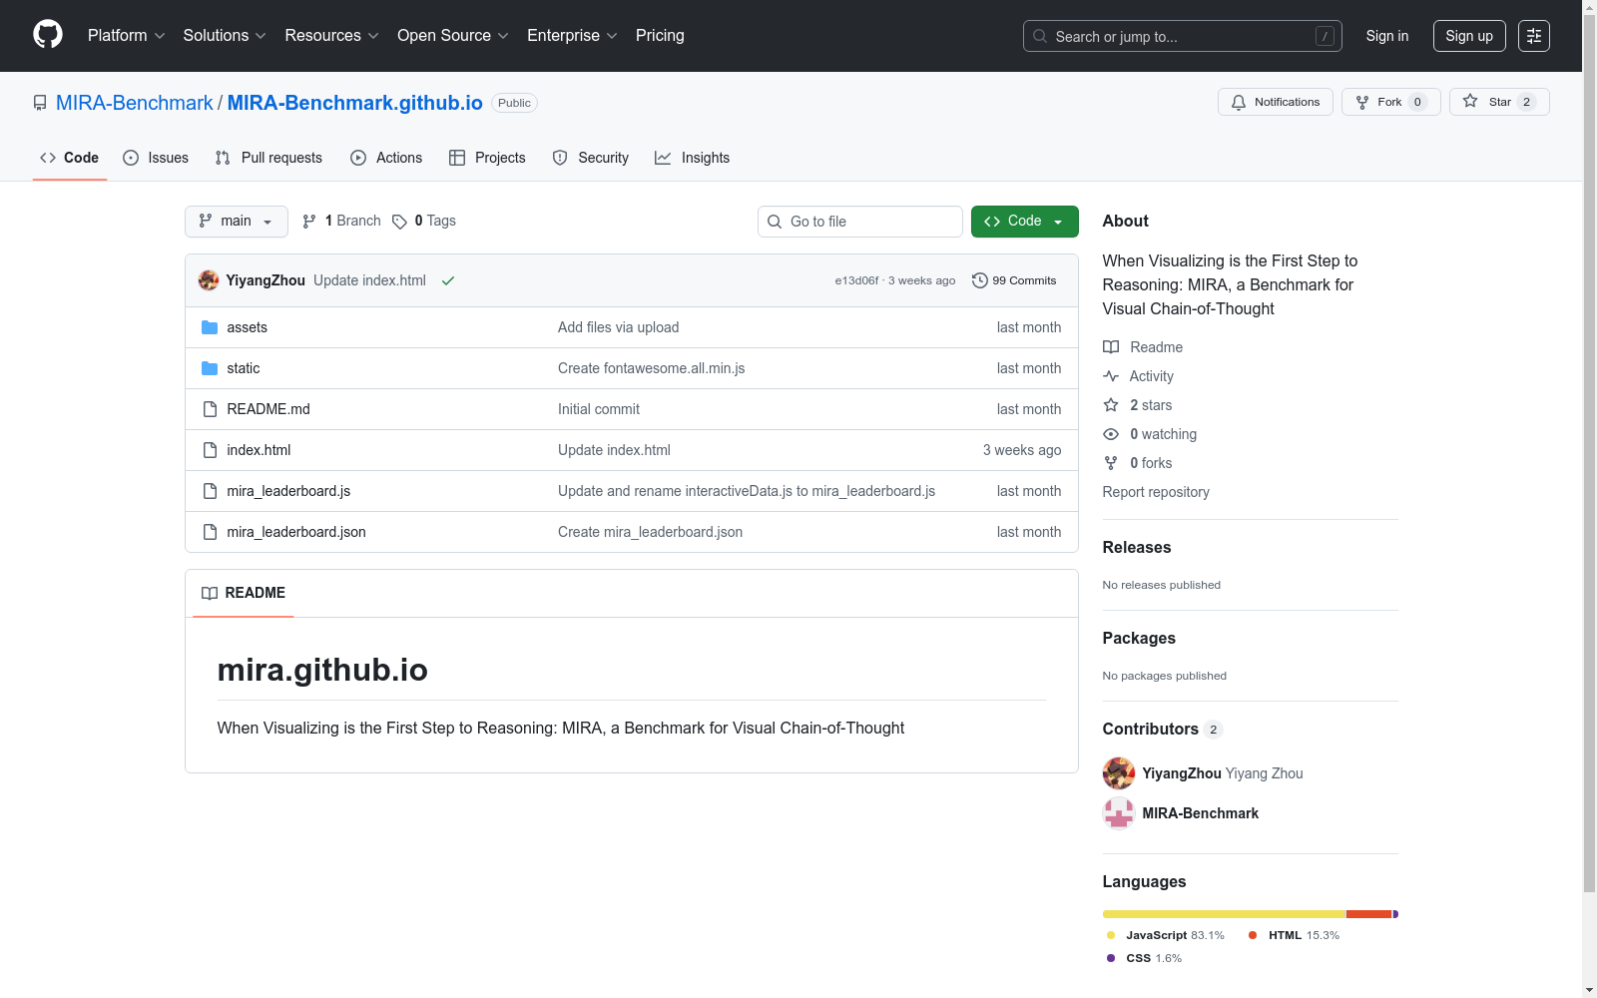Open the Security tab
1597x998 pixels.
[591, 158]
